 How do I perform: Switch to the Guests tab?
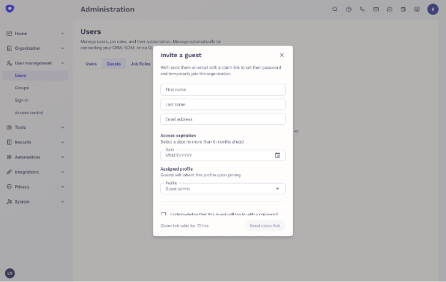coord(114,64)
